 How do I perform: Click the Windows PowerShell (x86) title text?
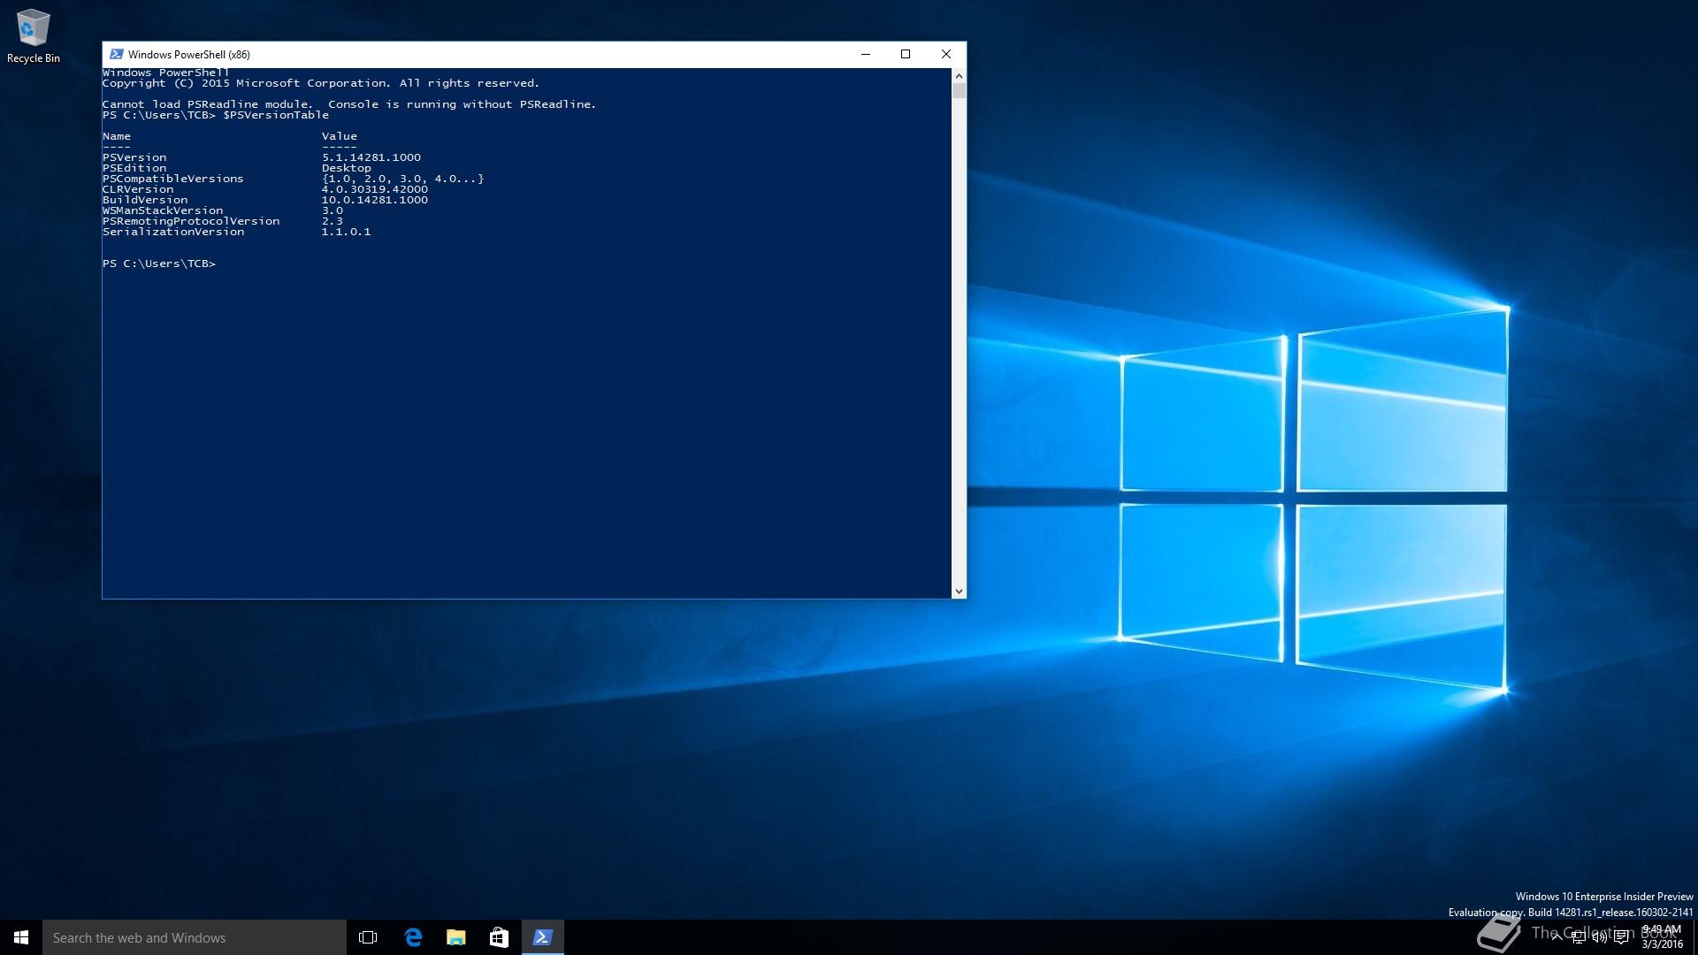click(x=189, y=55)
